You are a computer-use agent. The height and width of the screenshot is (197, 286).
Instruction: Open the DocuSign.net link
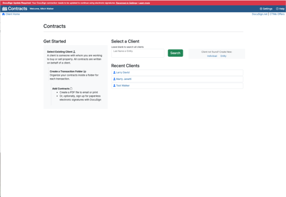click(x=260, y=14)
